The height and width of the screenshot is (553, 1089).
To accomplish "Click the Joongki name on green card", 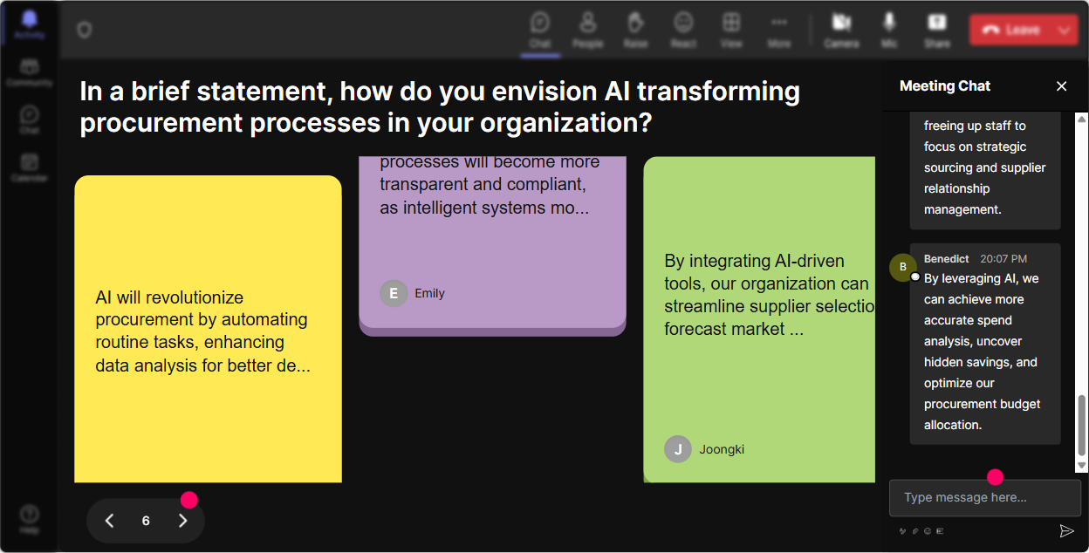I will [722, 449].
